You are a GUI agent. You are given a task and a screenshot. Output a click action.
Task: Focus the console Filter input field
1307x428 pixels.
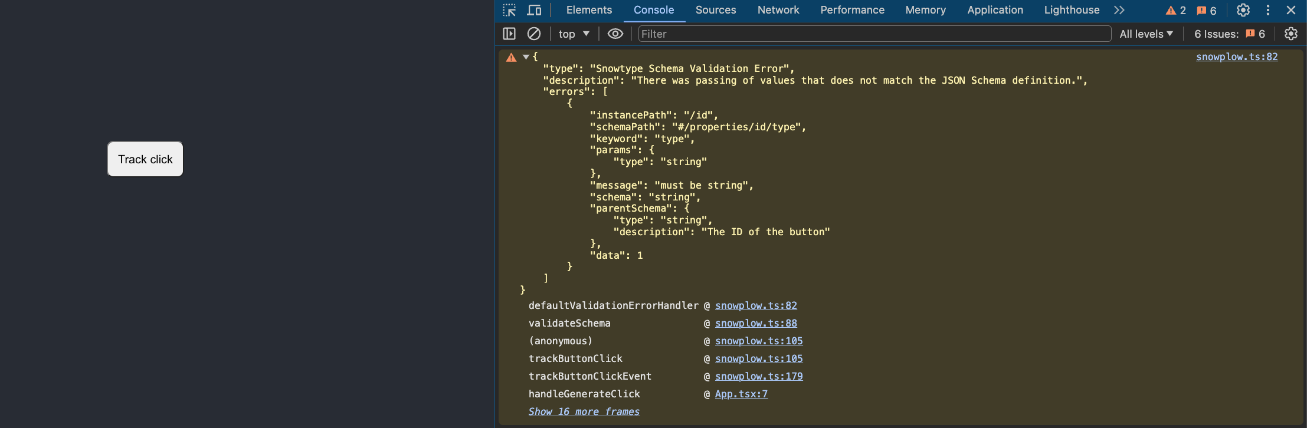[x=874, y=34]
